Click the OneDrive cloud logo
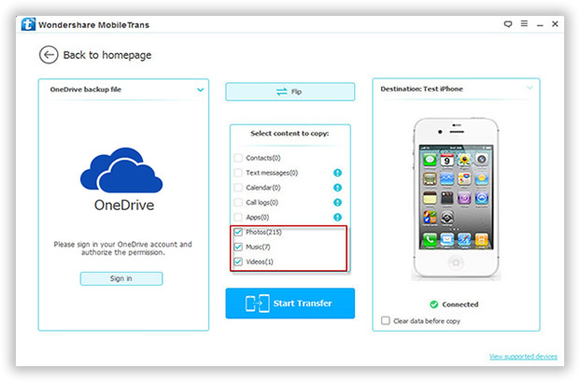Screen dimensions: 580x382 (121, 170)
